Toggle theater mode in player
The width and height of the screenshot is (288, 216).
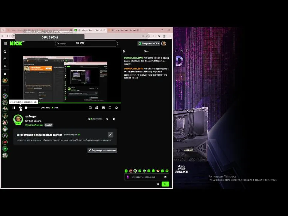coord(103,108)
